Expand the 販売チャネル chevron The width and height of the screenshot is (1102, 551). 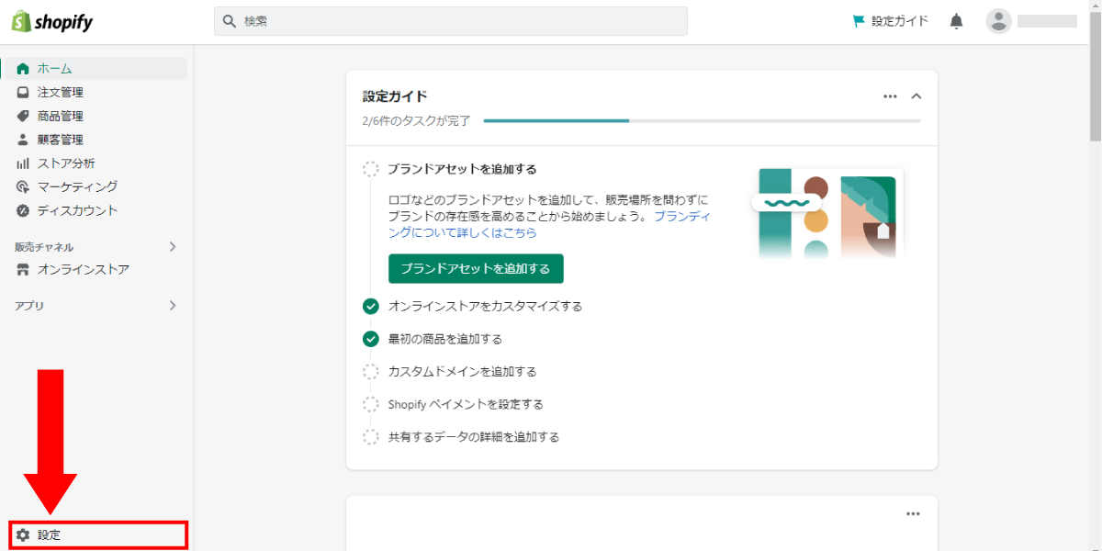(173, 247)
